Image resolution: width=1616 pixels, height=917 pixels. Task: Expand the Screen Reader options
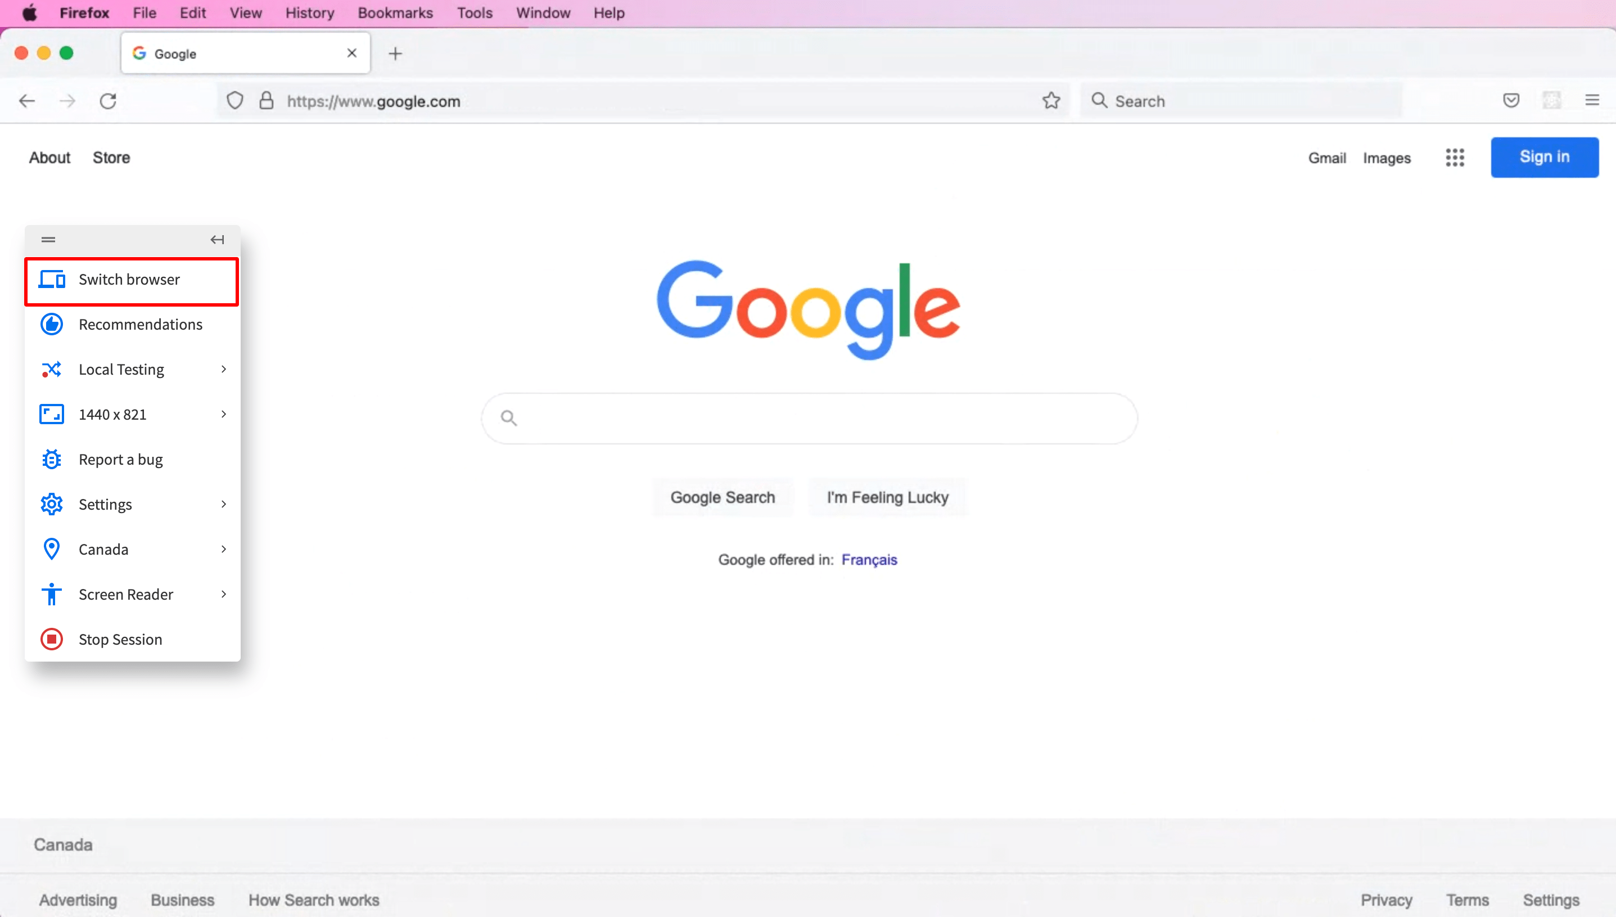223,594
